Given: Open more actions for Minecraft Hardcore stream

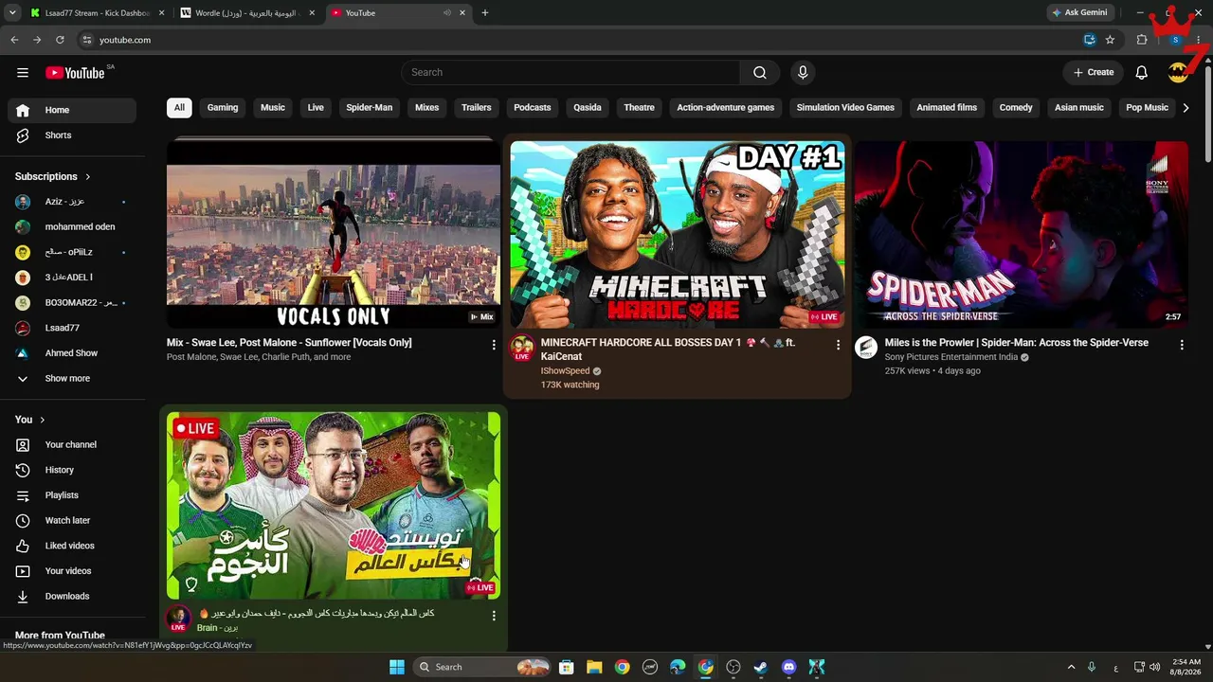Looking at the screenshot, I should [x=838, y=345].
